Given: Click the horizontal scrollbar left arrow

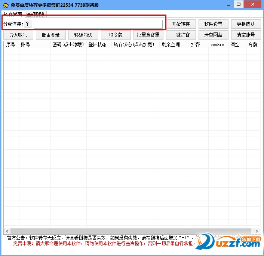Looking at the screenshot, I should [x=7, y=231].
